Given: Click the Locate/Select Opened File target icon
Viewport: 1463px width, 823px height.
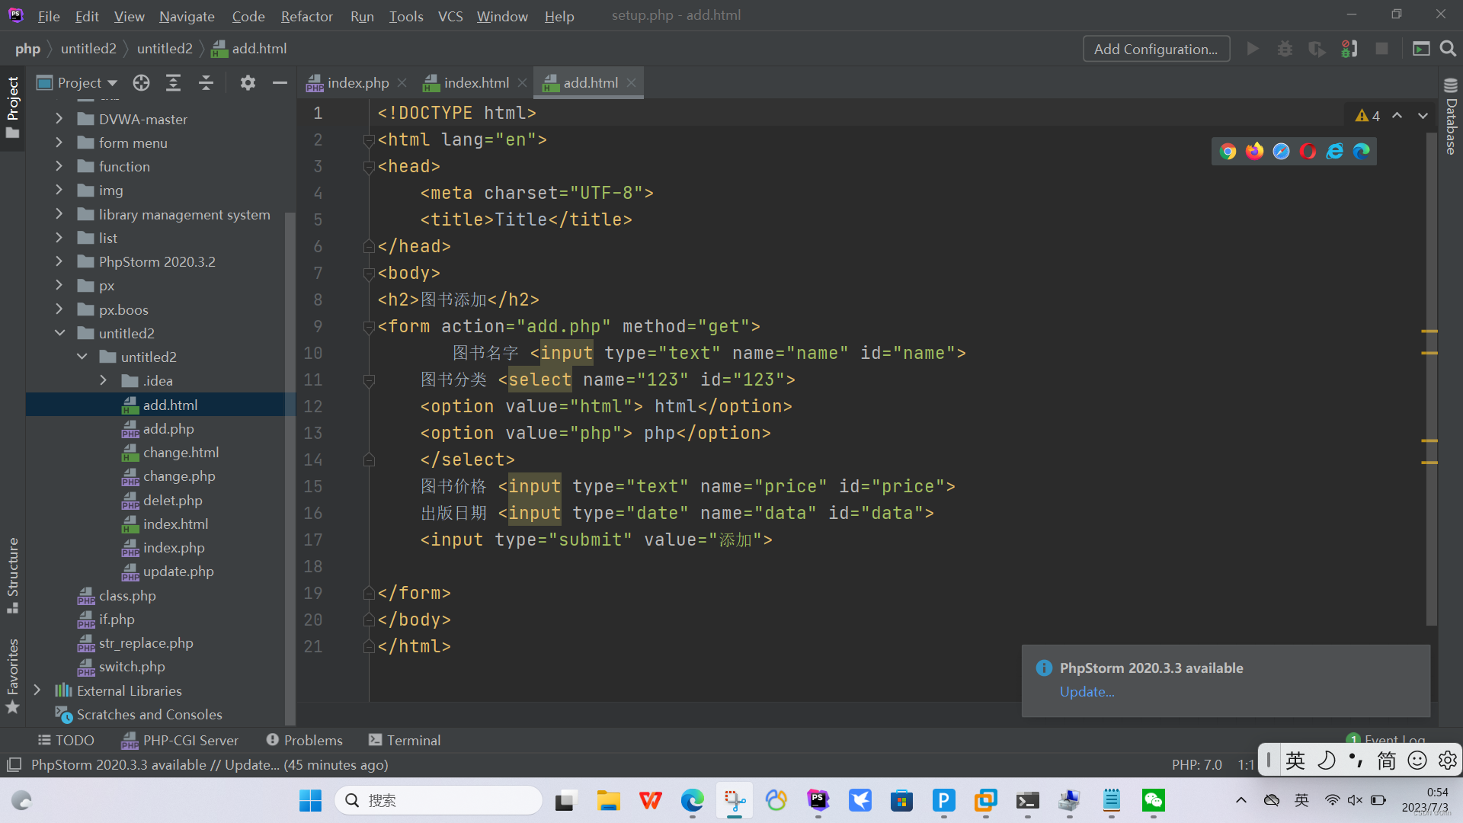Looking at the screenshot, I should tap(141, 83).
